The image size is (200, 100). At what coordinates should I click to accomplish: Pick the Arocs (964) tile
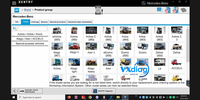[125, 34]
